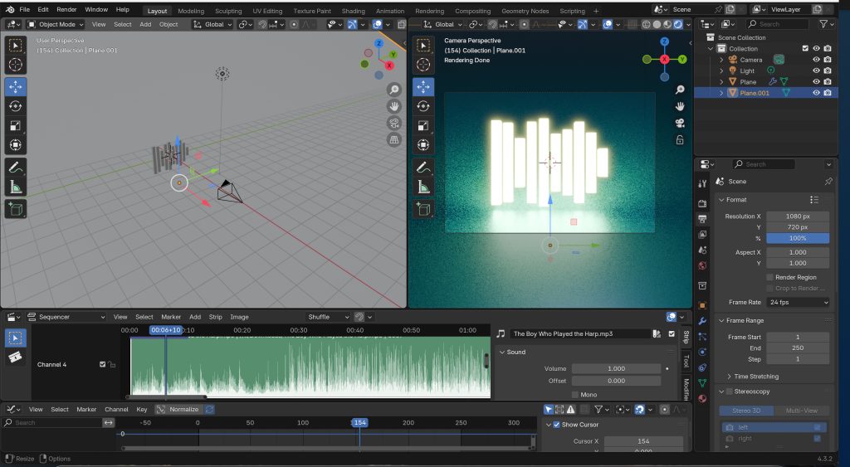Select the Add Cube tool in left viewport
The width and height of the screenshot is (850, 467).
click(x=16, y=208)
